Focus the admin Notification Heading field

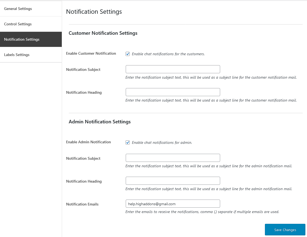point(173,181)
